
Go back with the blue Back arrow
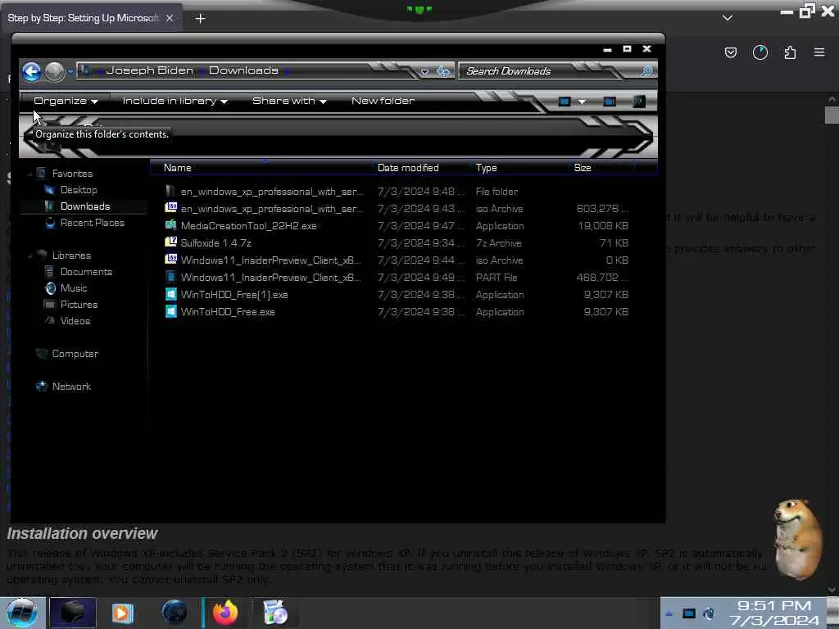32,71
